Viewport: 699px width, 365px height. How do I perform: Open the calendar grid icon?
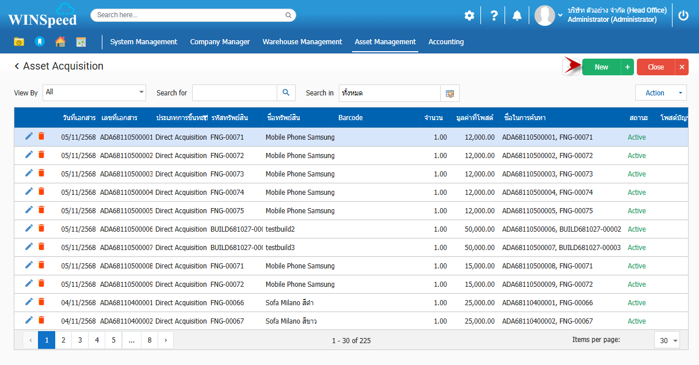tap(81, 41)
